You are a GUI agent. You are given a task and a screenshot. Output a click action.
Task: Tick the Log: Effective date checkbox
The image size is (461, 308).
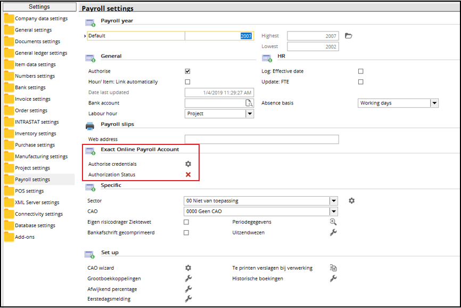pyautogui.click(x=361, y=71)
